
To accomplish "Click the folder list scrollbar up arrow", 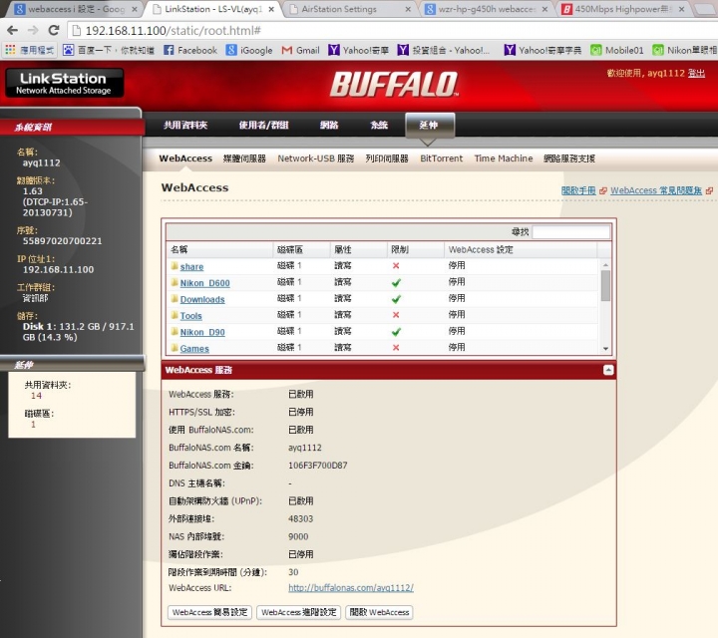I will pos(605,265).
